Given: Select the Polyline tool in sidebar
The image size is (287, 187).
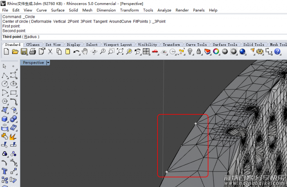Looking at the screenshot, I should coord(5,75).
